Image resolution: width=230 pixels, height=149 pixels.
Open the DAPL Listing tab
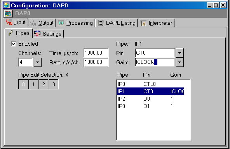click(117, 23)
